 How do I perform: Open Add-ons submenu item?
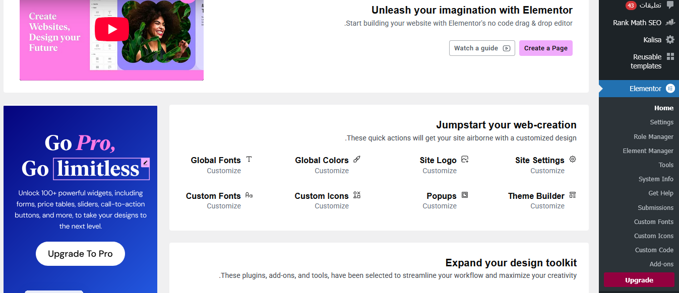[661, 264]
